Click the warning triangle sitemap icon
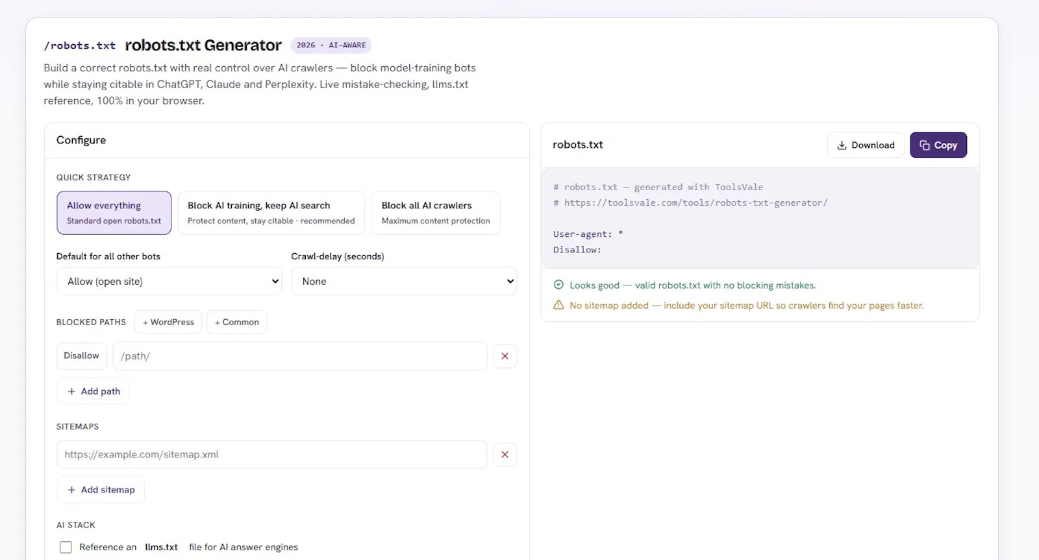The image size is (1039, 560). point(558,305)
